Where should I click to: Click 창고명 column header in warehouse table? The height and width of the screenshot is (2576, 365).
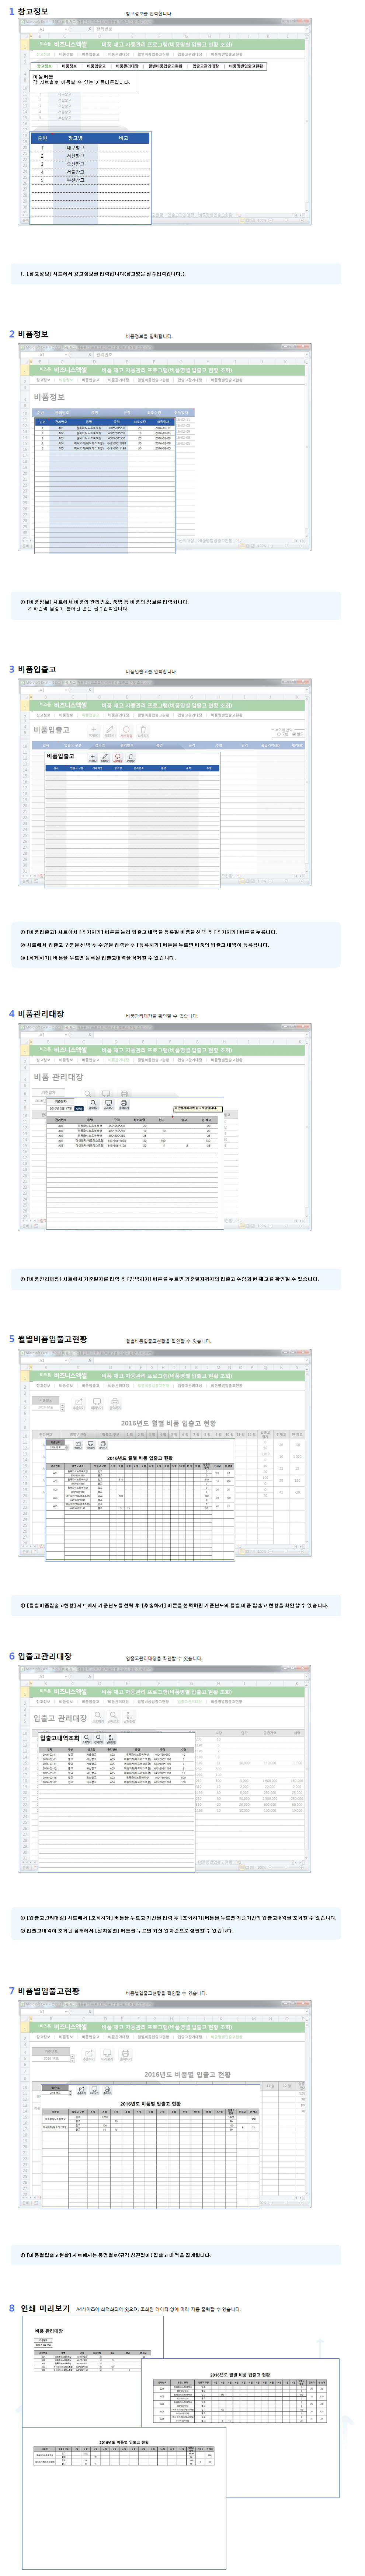tap(75, 138)
